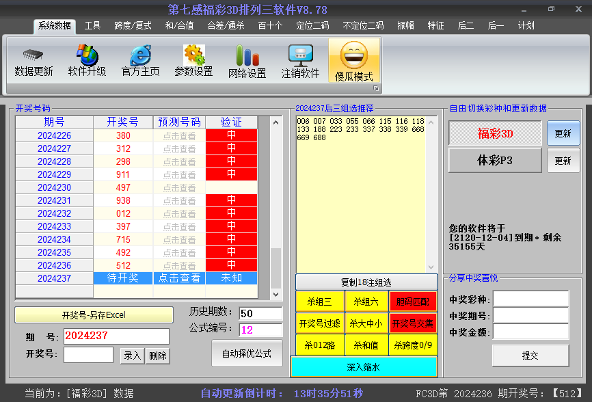Click 待开奖 cell in table

tap(123, 278)
